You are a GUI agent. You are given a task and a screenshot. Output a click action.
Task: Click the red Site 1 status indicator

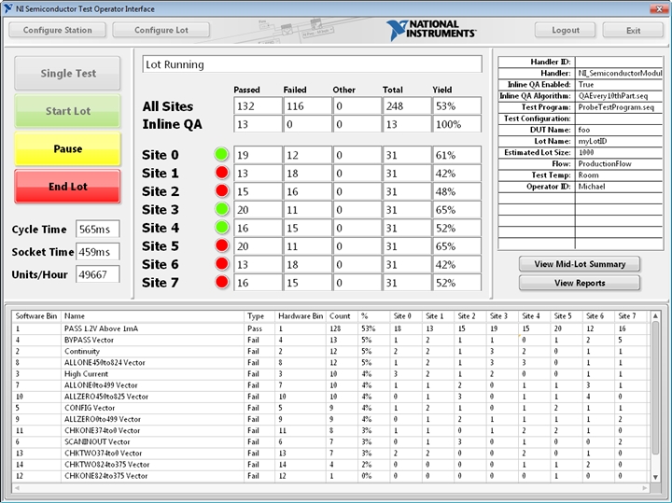coord(221,174)
